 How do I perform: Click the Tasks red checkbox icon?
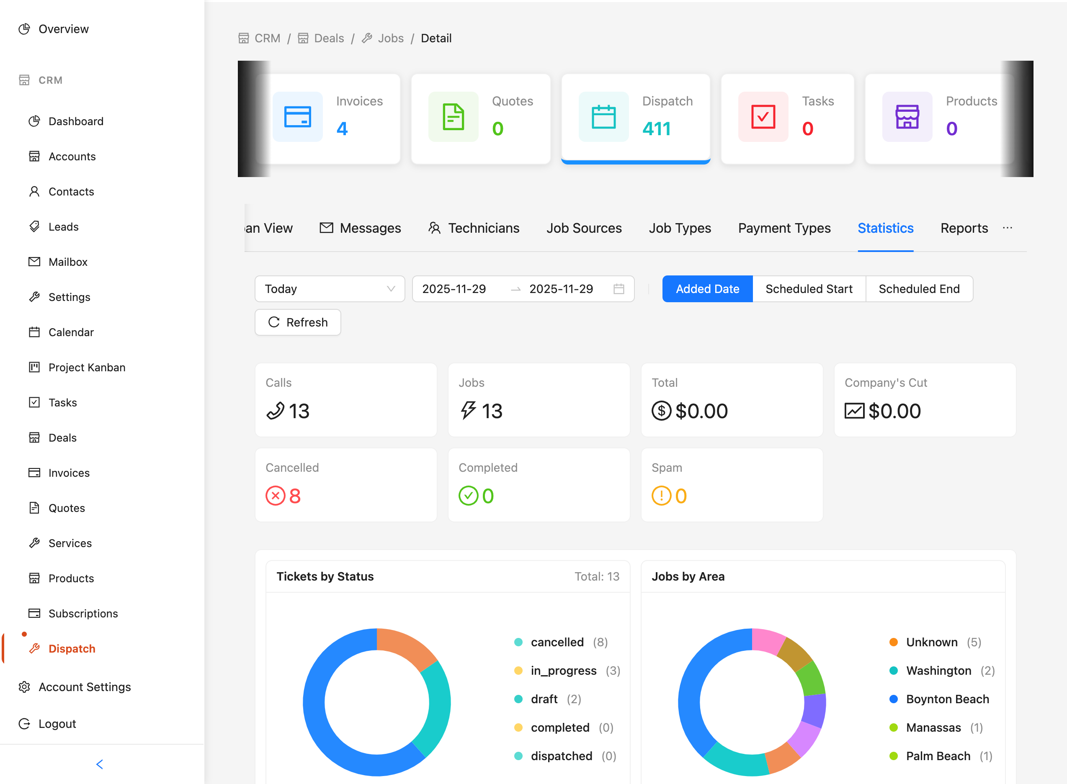click(x=762, y=117)
